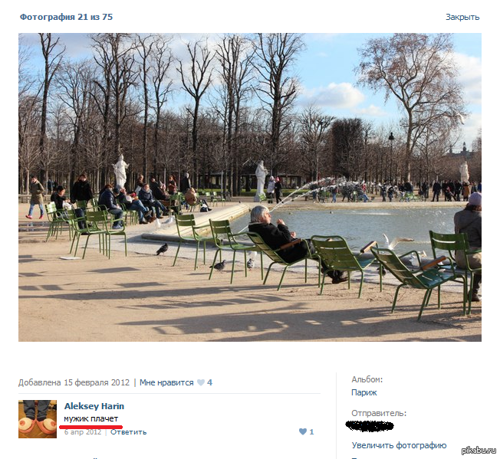The height and width of the screenshot is (459, 500).
Task: Click Мне нравится to like photo
Action: coord(166,382)
